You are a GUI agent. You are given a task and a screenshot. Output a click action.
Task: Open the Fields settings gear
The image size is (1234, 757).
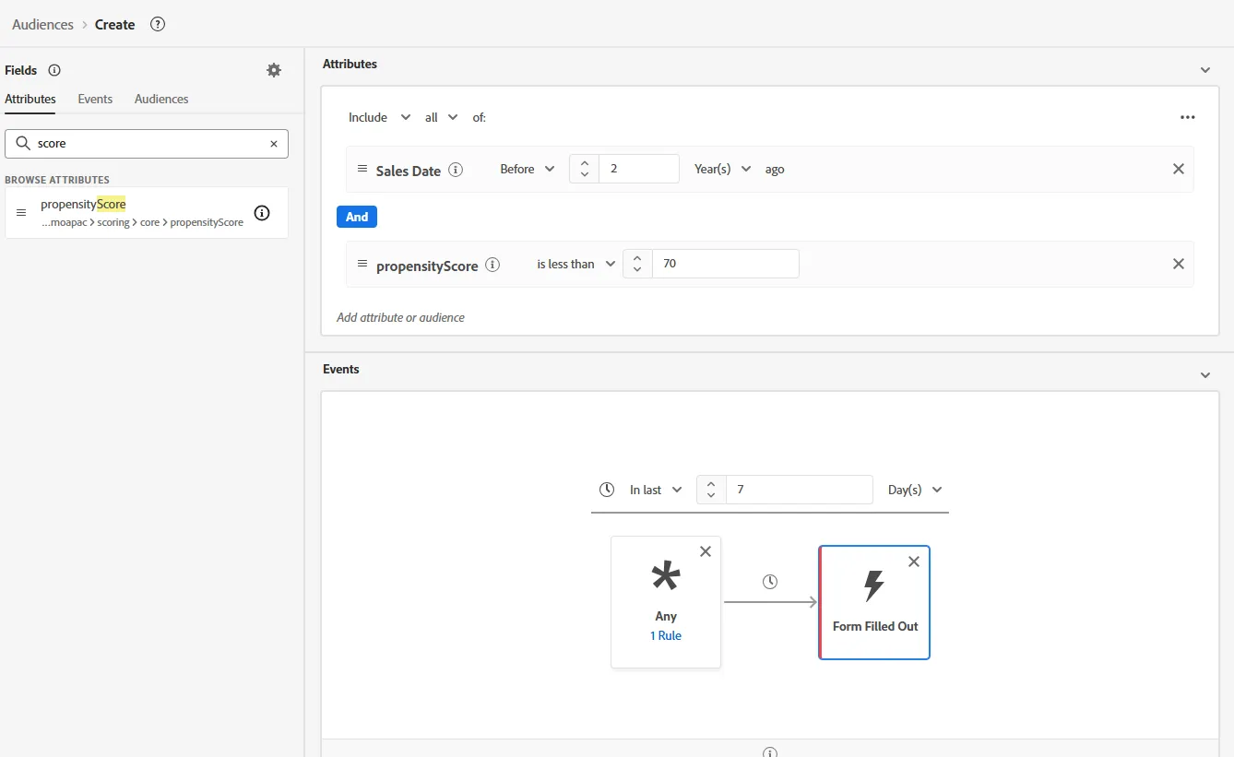(x=274, y=70)
